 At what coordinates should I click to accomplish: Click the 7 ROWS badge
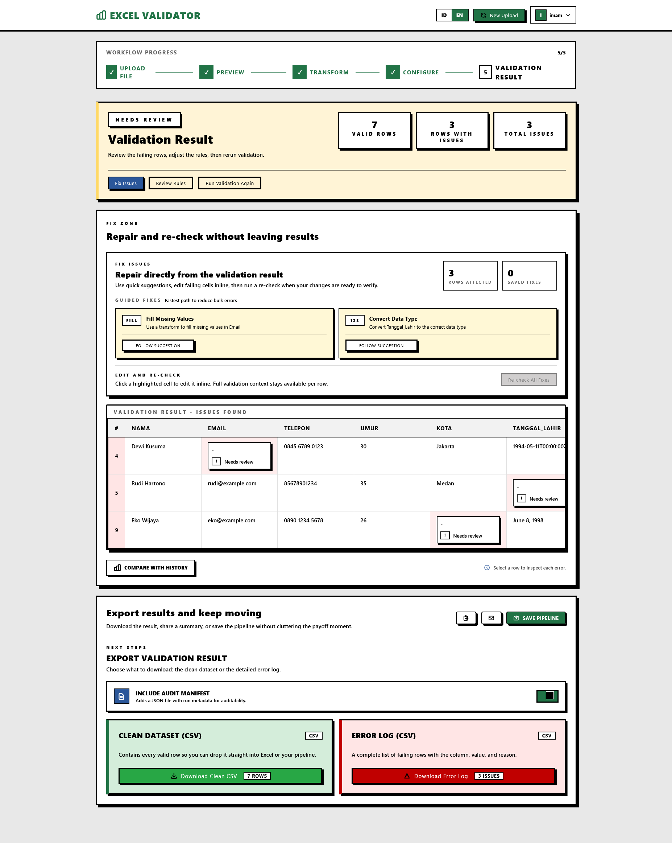point(257,776)
